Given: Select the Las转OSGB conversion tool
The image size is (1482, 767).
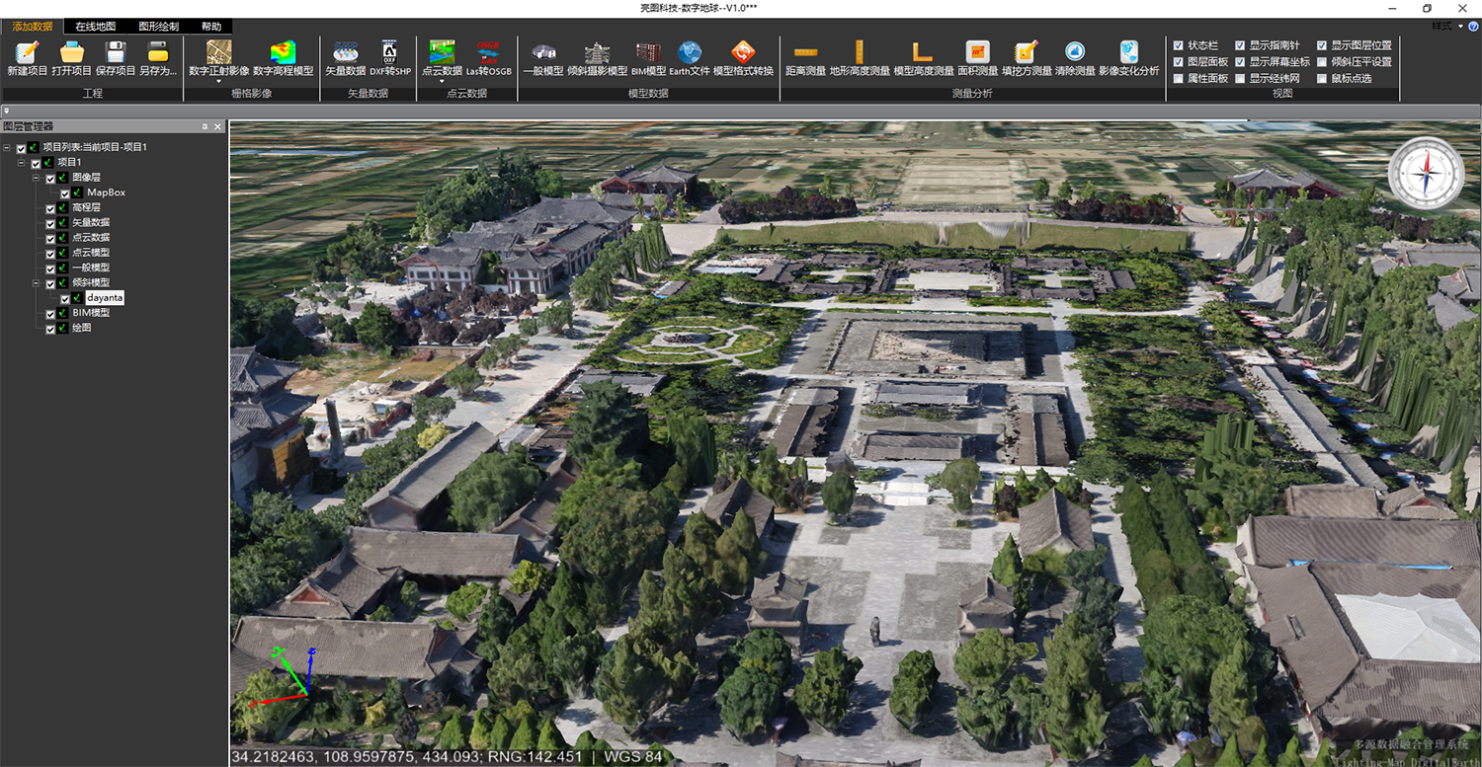Looking at the screenshot, I should coord(488,52).
